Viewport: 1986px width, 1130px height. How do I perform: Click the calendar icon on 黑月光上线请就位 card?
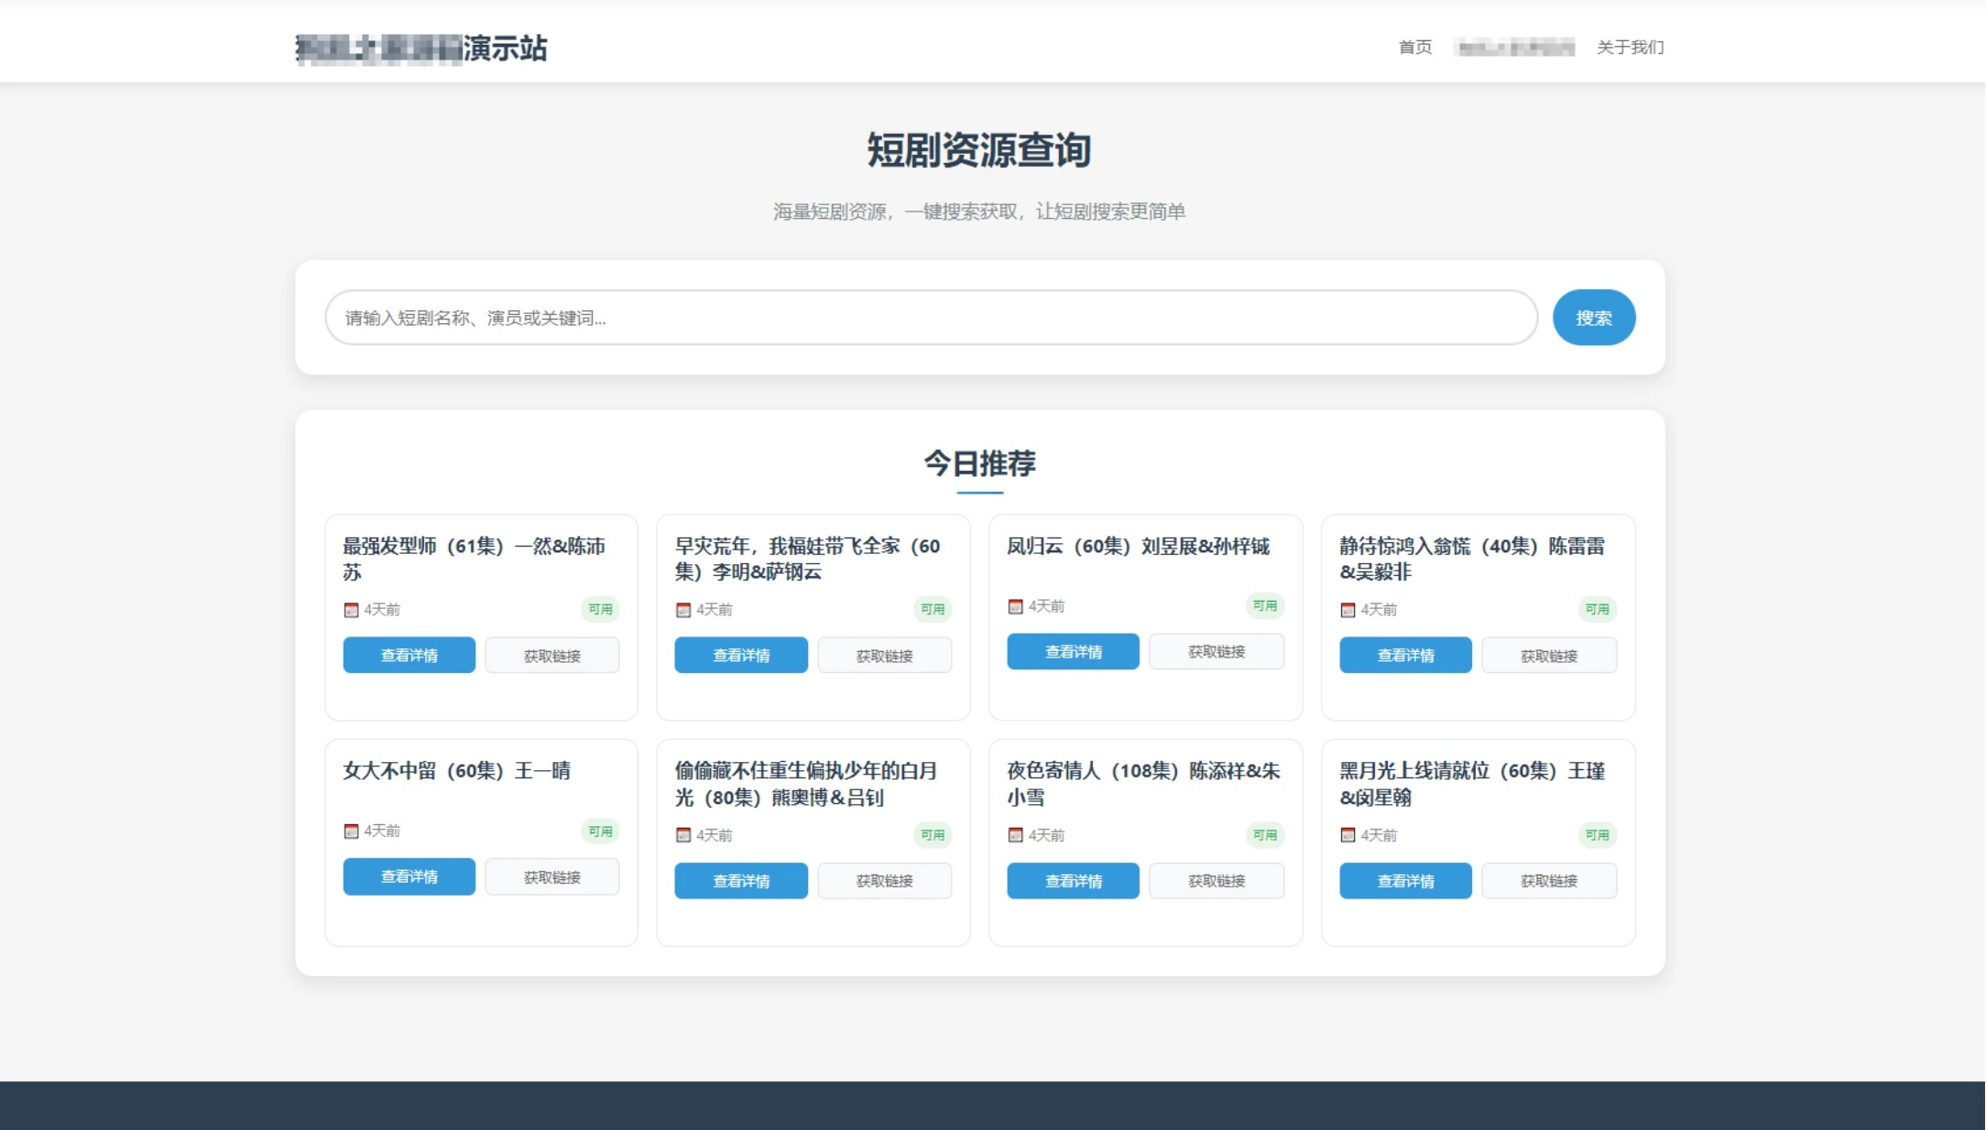[x=1348, y=835]
